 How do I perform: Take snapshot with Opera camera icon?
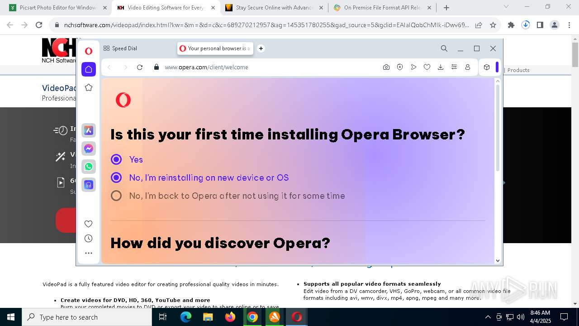pos(386,67)
